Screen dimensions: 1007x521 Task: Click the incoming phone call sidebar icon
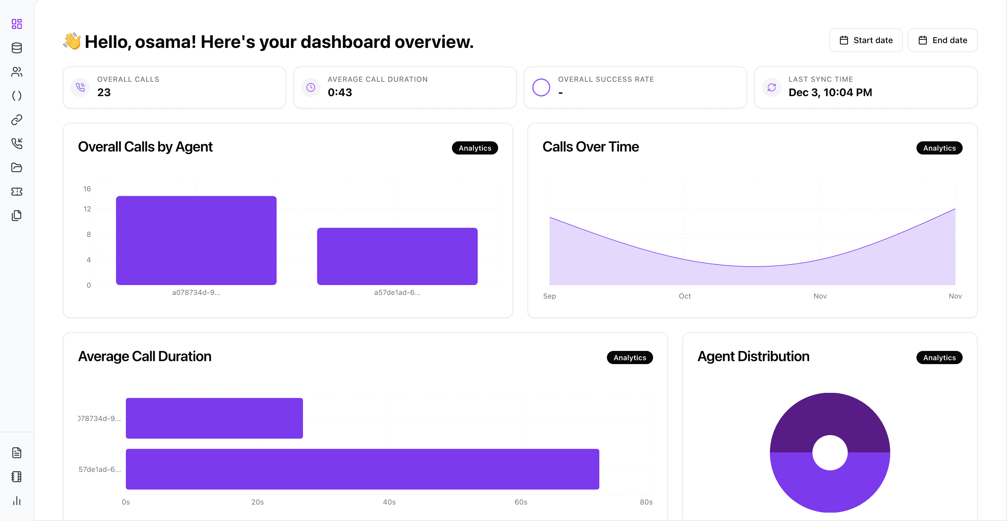click(16, 143)
